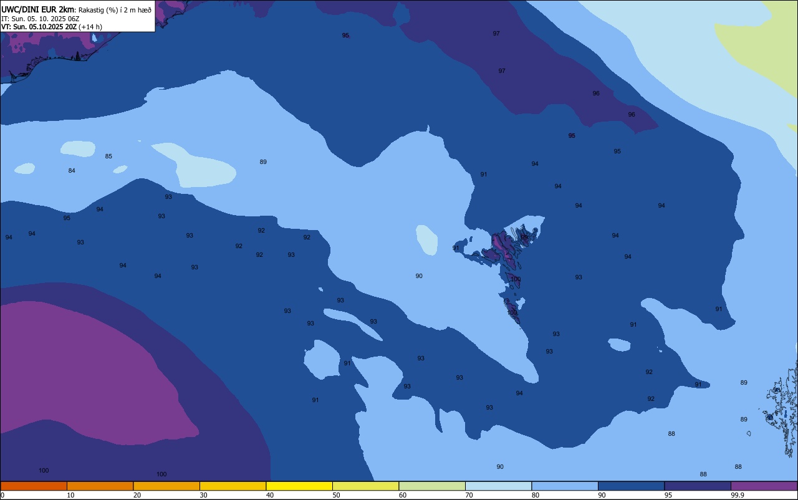Pick the pale green 60–70 legend swatch
Viewport: 798px width, 500px height.
432,486
